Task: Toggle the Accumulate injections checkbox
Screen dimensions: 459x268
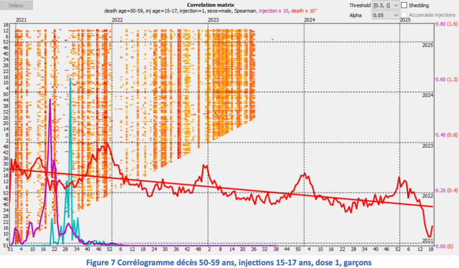Action: pos(404,15)
